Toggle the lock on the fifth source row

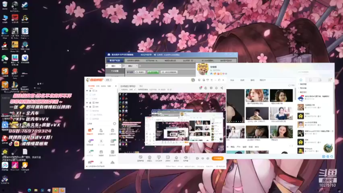tap(90, 106)
